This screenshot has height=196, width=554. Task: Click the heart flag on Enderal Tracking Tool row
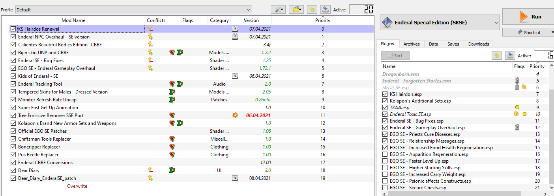[172, 84]
